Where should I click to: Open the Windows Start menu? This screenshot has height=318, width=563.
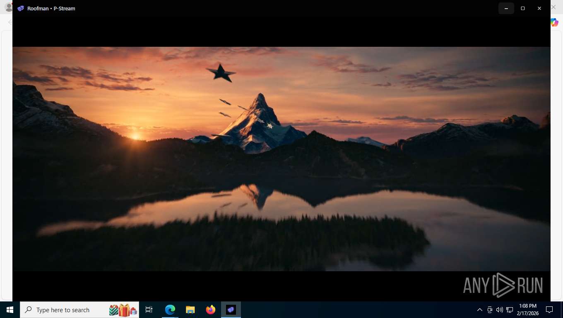click(10, 310)
